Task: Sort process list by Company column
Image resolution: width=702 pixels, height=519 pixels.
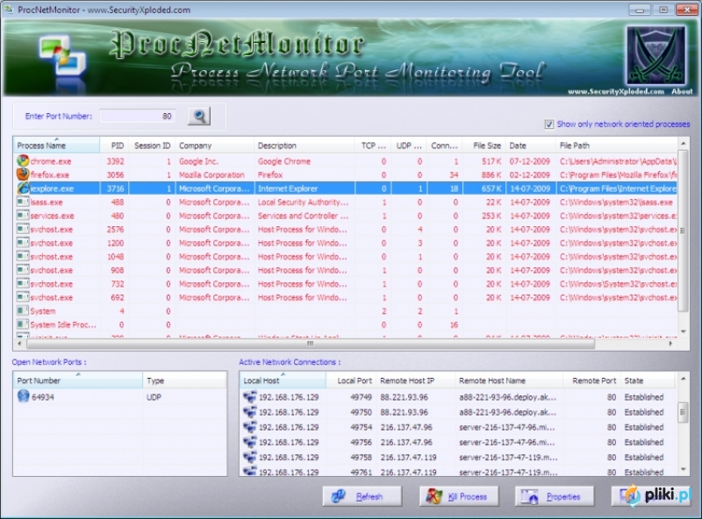Action: tap(215, 146)
